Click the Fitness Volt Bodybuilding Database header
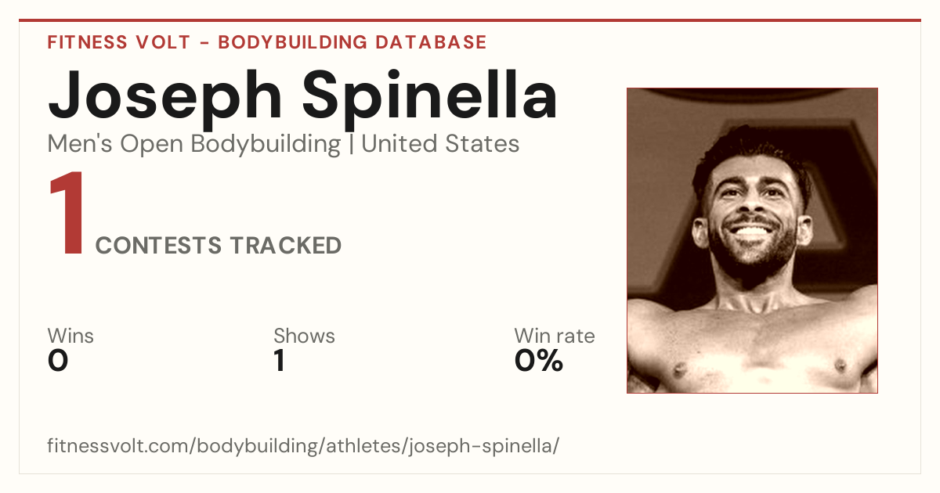 (267, 42)
